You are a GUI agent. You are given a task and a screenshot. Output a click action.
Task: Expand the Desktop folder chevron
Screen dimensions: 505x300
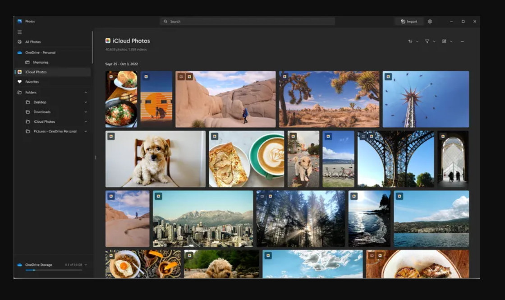(86, 102)
